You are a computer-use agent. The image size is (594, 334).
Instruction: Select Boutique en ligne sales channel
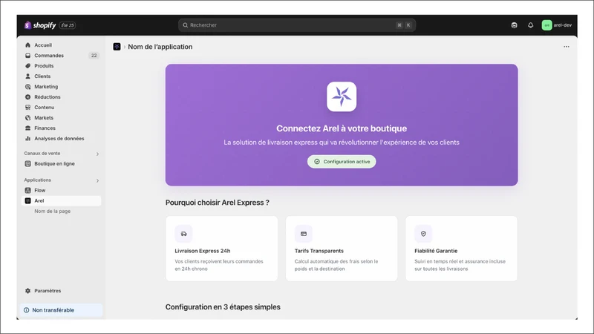[x=61, y=163]
